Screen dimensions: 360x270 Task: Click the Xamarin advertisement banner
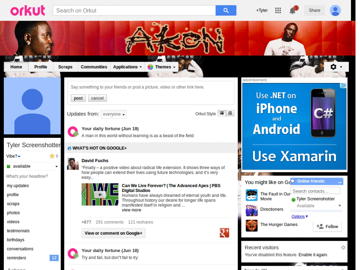pyautogui.click(x=294, y=127)
